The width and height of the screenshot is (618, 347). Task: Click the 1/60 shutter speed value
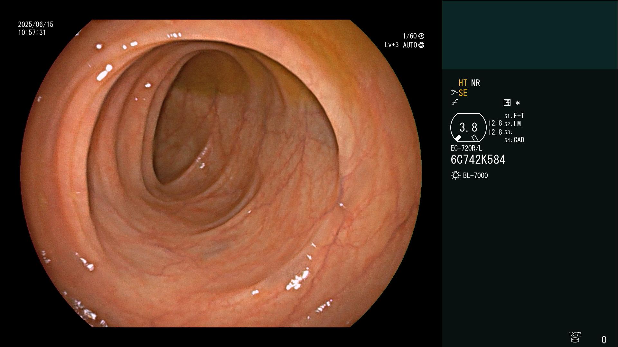[x=410, y=36]
